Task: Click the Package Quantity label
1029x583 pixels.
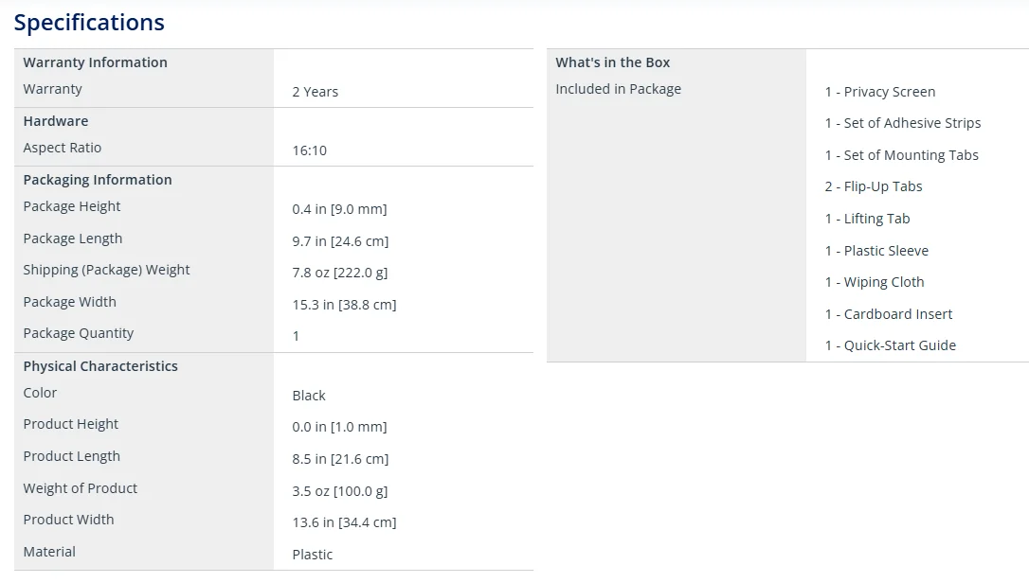Action: click(79, 333)
